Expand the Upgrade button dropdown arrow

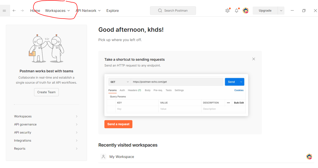(x=281, y=11)
